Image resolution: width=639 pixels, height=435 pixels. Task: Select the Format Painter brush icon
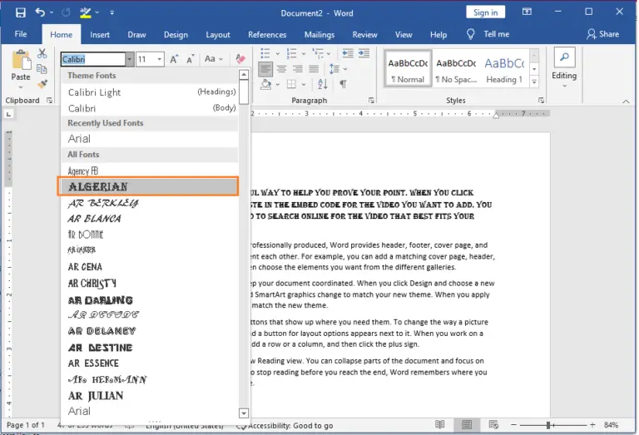click(42, 84)
